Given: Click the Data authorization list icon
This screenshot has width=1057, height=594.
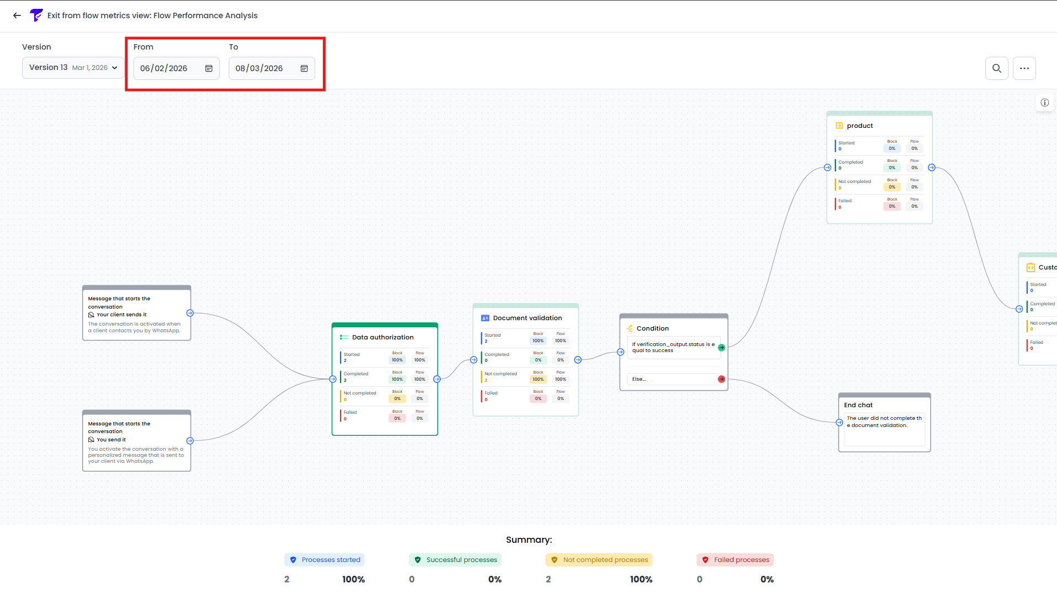Looking at the screenshot, I should point(344,337).
